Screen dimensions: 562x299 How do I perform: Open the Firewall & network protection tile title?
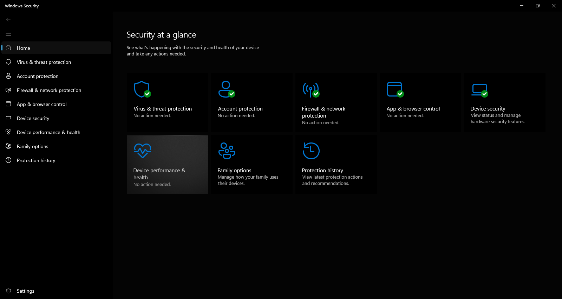pos(324,112)
